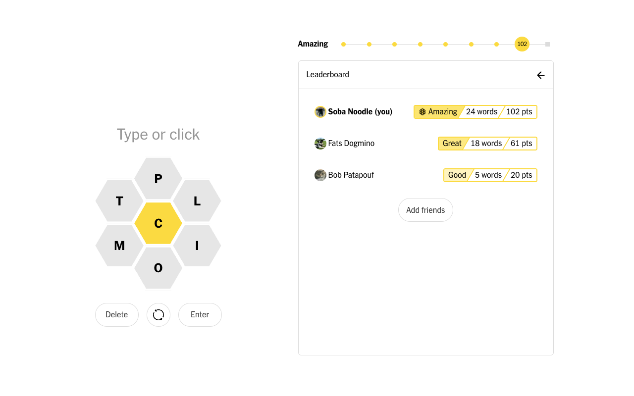Choose the M letter hexagon
The width and height of the screenshot is (634, 396).
click(119, 246)
